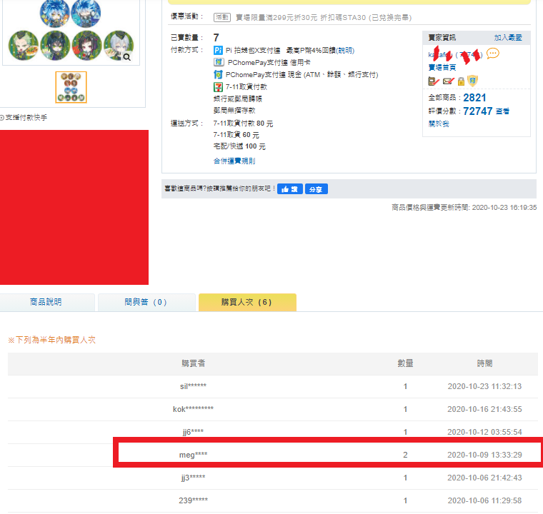
Task: Click buyer meg**** in the table
Action: click(193, 455)
